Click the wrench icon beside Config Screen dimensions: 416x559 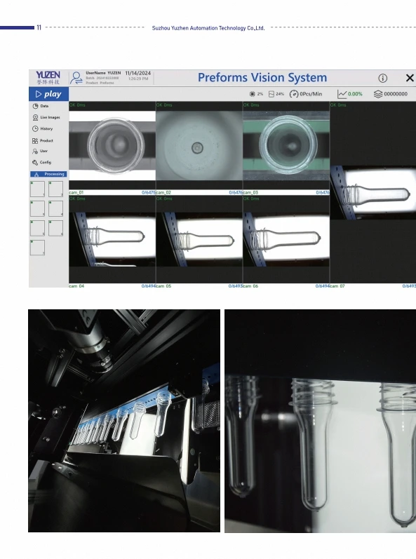(35, 162)
